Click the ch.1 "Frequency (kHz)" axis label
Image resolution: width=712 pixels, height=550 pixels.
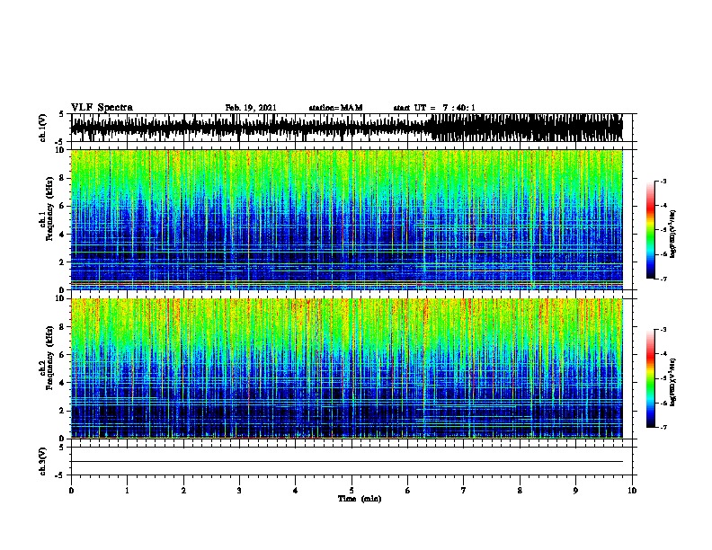[x=49, y=208]
